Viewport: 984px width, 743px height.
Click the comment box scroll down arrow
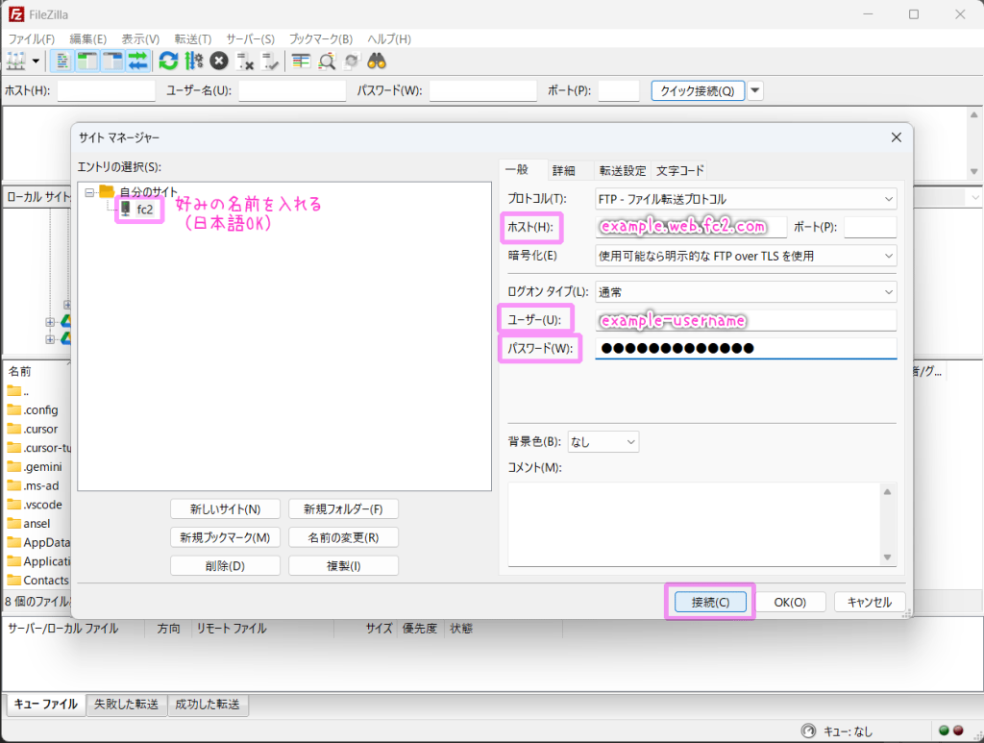pos(887,557)
